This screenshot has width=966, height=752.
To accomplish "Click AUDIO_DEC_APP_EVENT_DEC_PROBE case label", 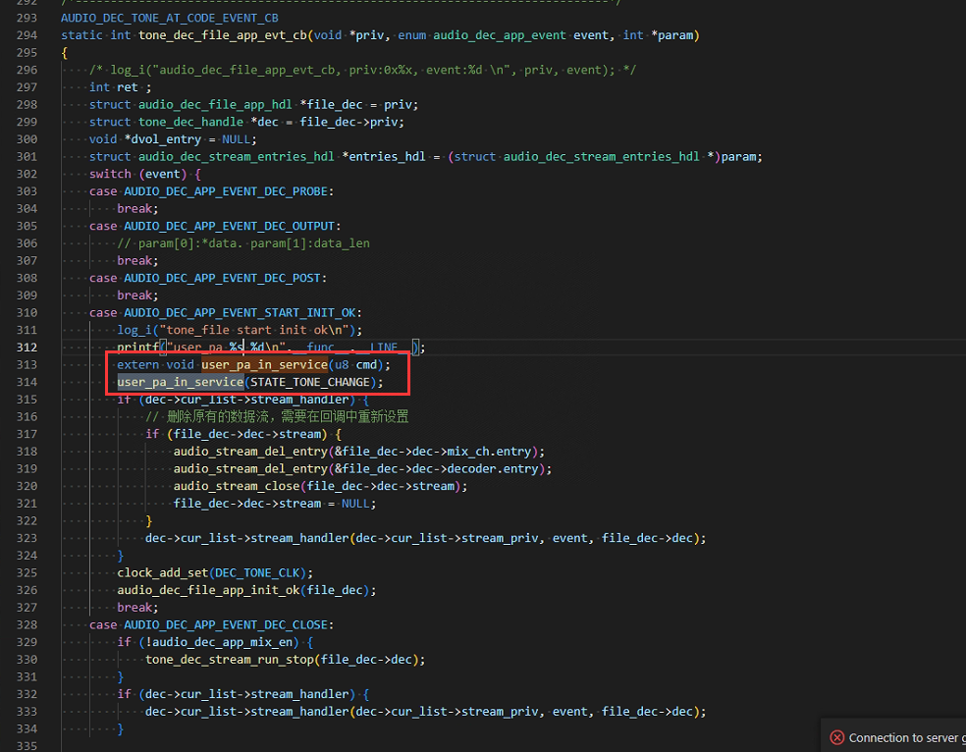I will (x=226, y=191).
